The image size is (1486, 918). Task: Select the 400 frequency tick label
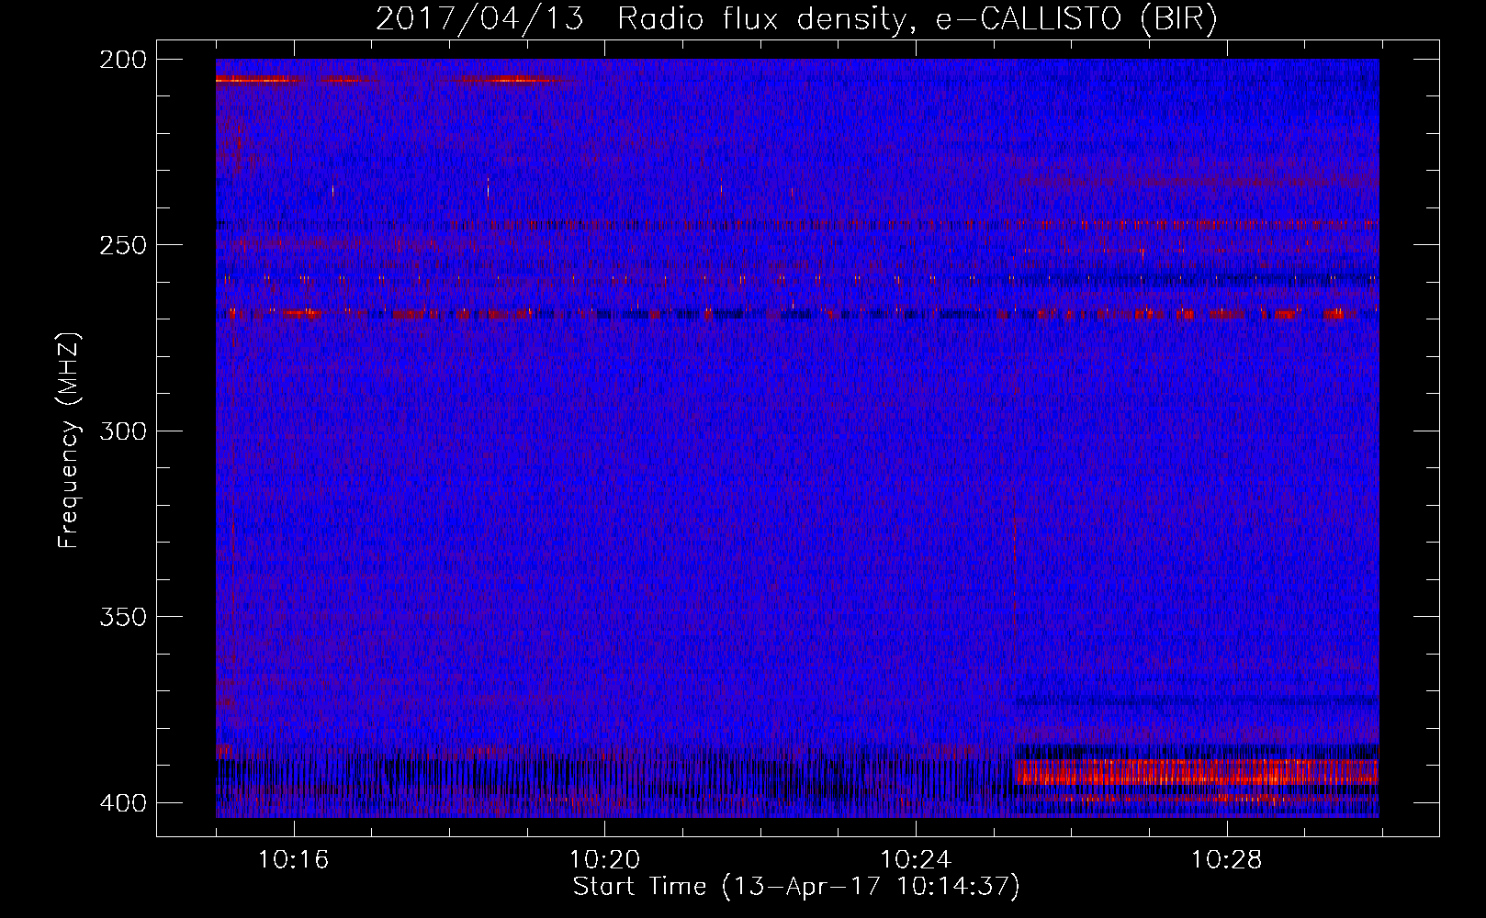coord(122,803)
